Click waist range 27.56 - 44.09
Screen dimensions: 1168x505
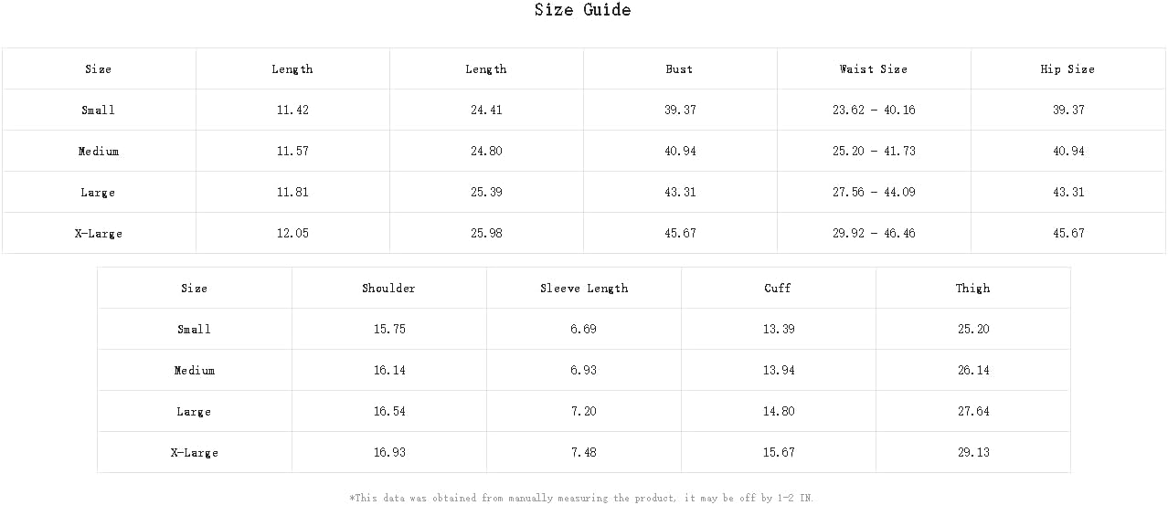pos(874,193)
